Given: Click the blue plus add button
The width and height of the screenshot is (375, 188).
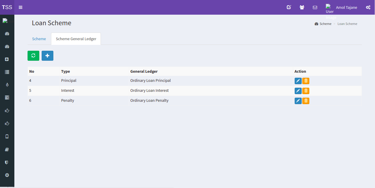Looking at the screenshot, I should click(47, 56).
